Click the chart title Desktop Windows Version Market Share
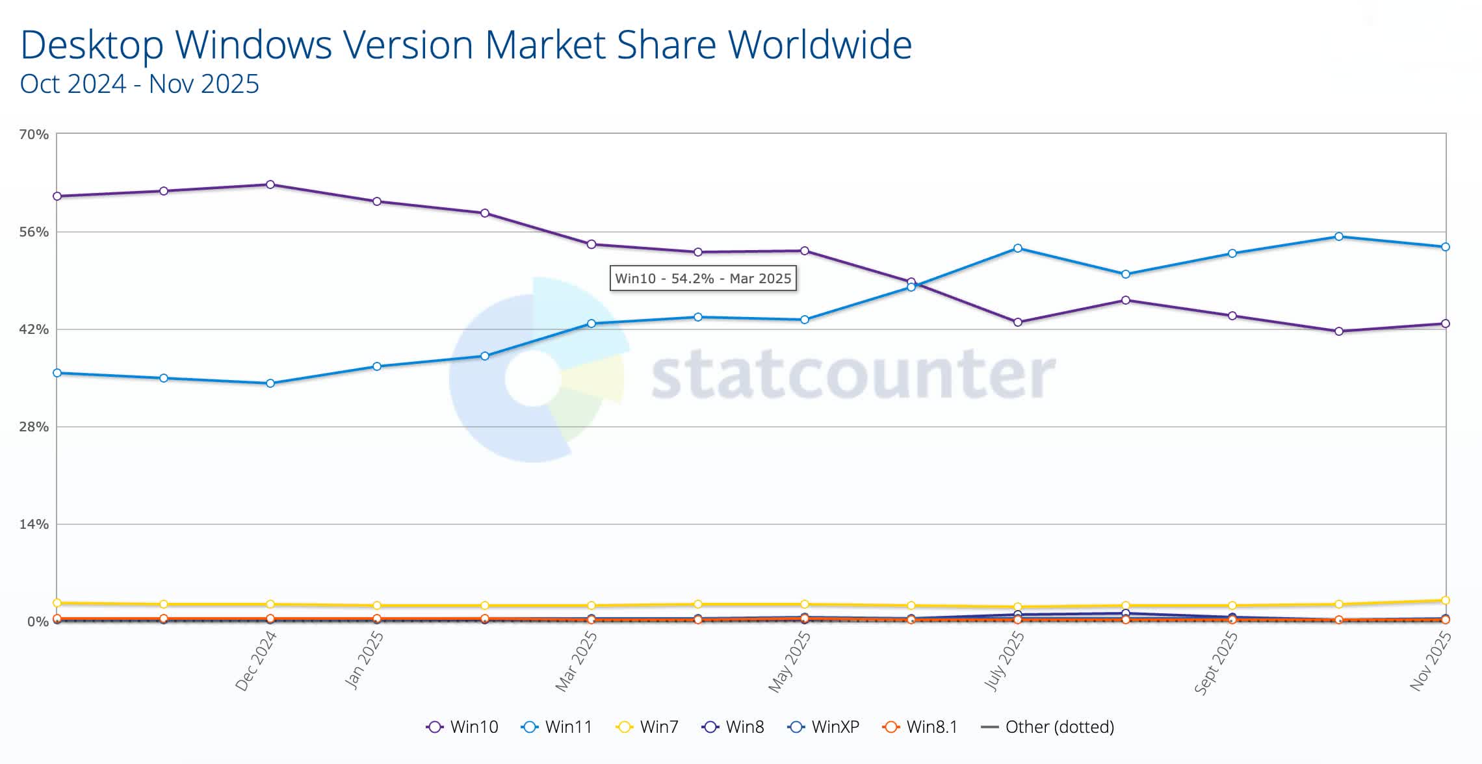The height and width of the screenshot is (764, 1482). coord(466,45)
